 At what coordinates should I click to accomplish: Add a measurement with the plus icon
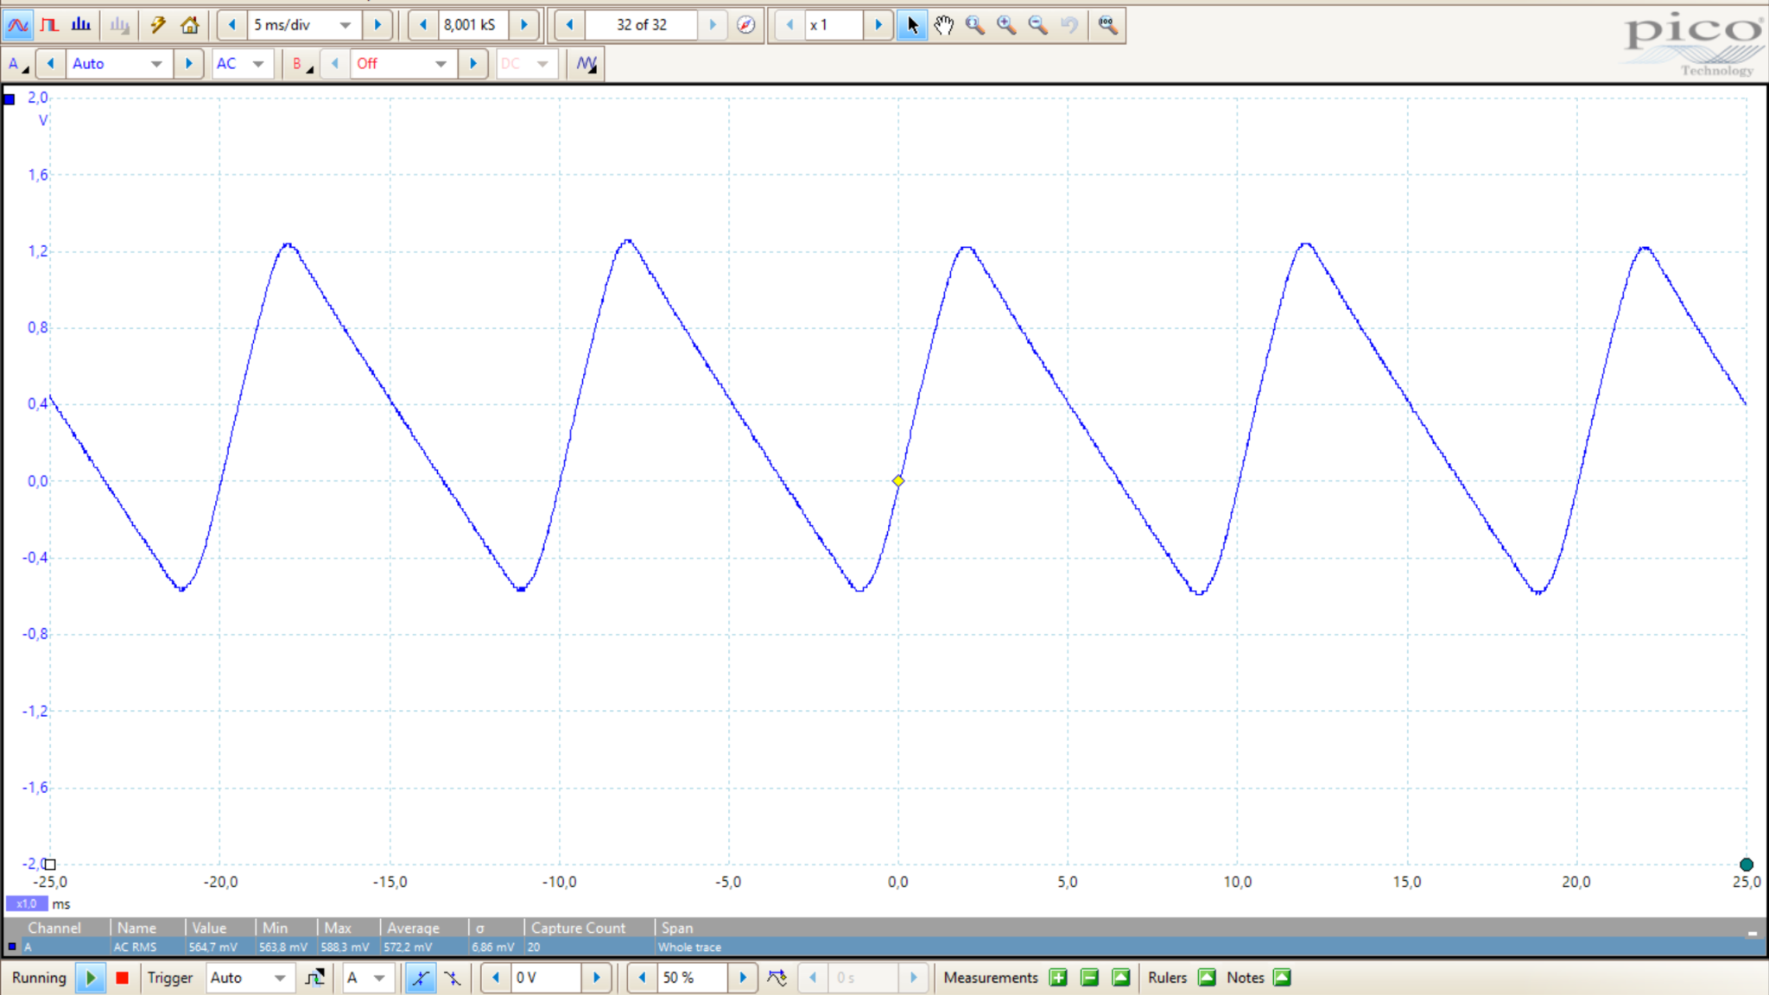(x=1058, y=978)
